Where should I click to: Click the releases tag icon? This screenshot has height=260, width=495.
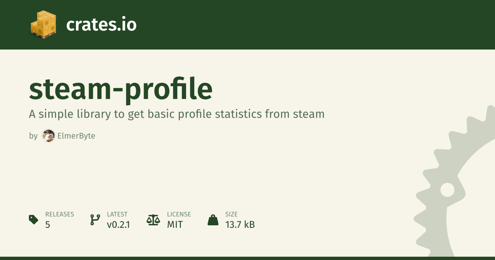pos(33,220)
